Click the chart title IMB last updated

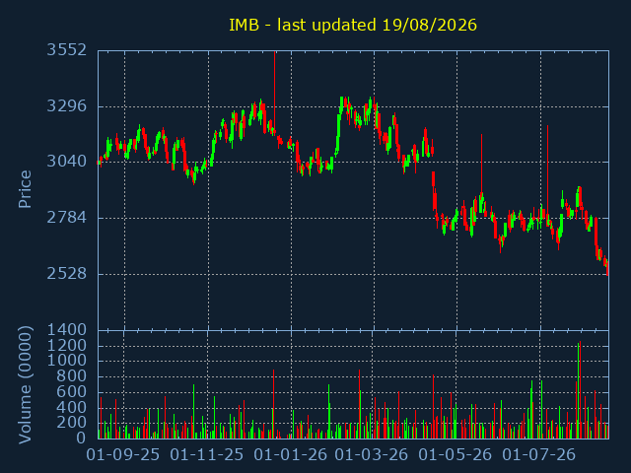pyautogui.click(x=353, y=25)
